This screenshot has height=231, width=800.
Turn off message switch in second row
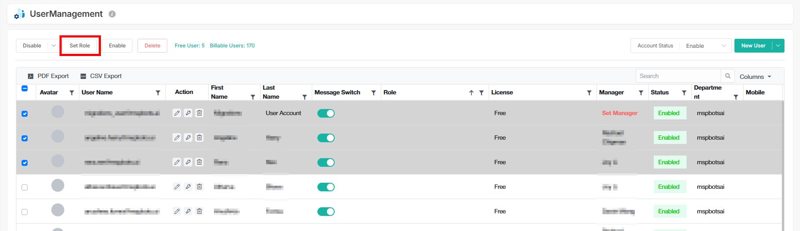tap(326, 138)
